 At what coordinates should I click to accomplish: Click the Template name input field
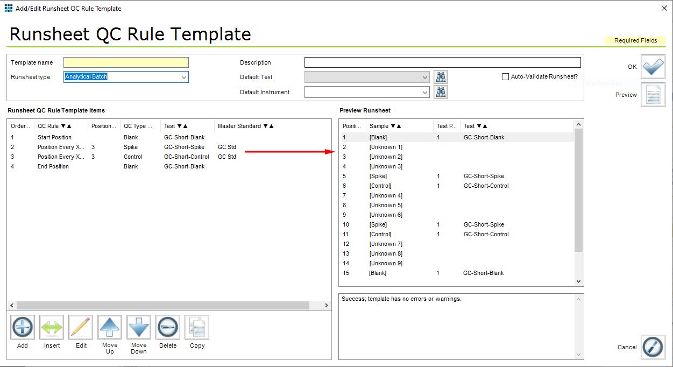coord(126,62)
